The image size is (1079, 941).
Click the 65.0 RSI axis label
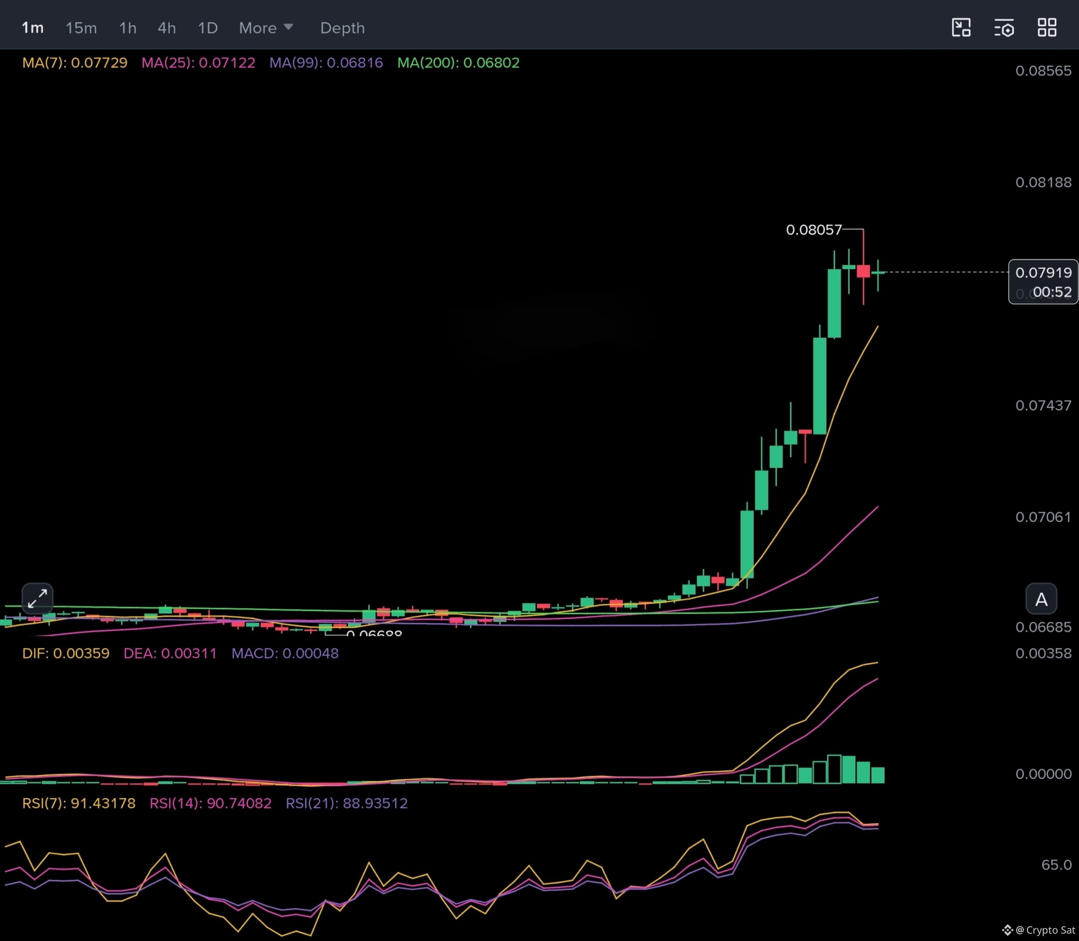pyautogui.click(x=1056, y=864)
